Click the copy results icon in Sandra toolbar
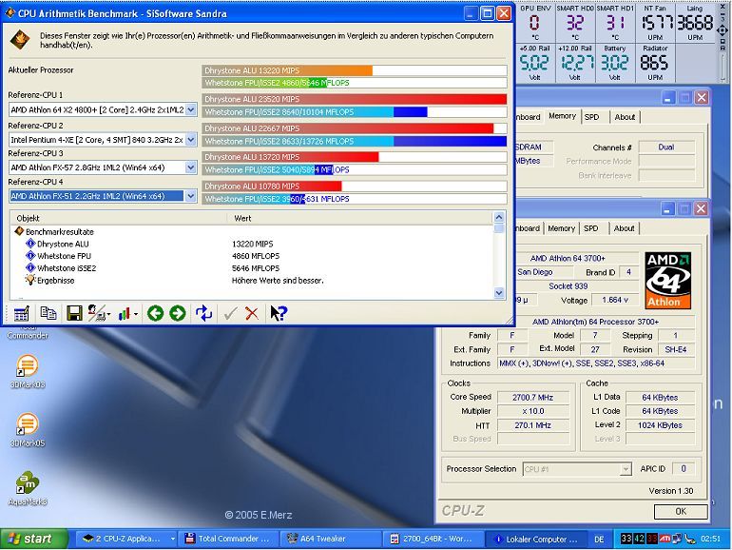This screenshot has height=550, width=732. (x=48, y=313)
